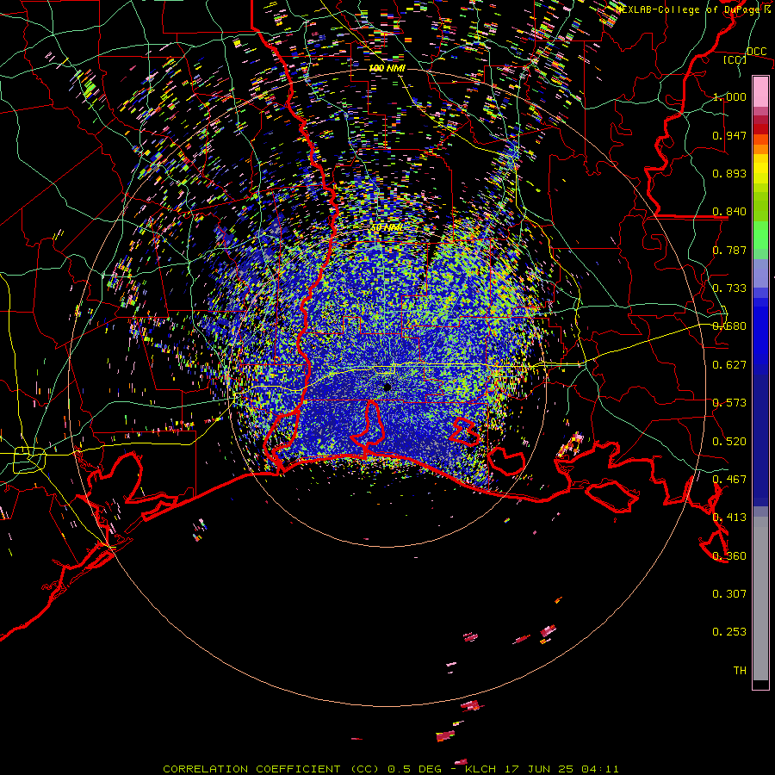This screenshot has height=775, width=775.
Task: Pick the pink segment at the color bar top
Action: pyautogui.click(x=760, y=92)
